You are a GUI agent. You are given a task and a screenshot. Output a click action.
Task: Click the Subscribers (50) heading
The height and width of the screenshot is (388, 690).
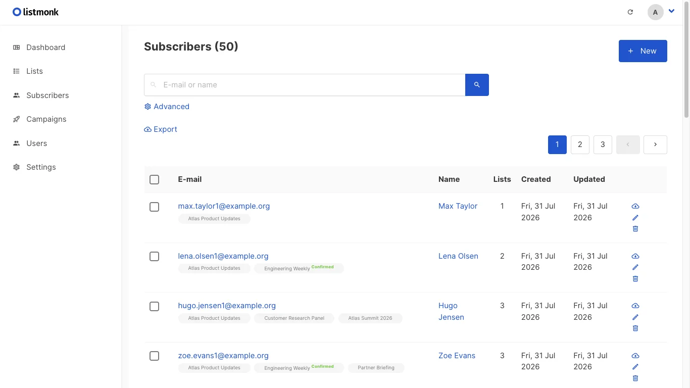(x=191, y=46)
